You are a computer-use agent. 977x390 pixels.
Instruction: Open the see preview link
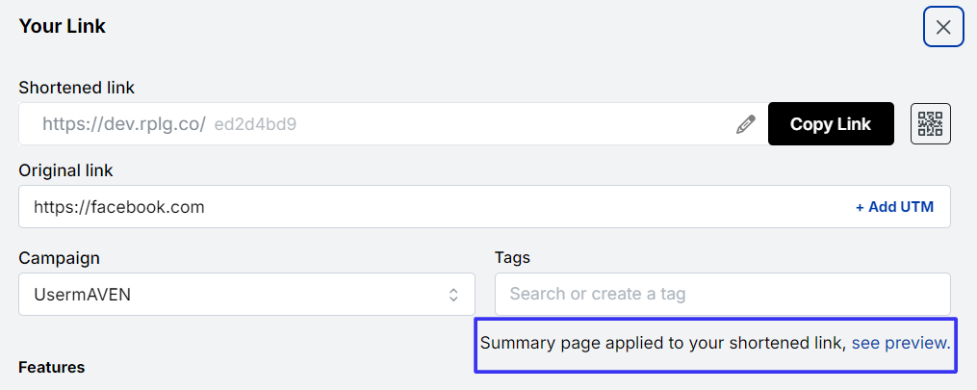tap(901, 343)
